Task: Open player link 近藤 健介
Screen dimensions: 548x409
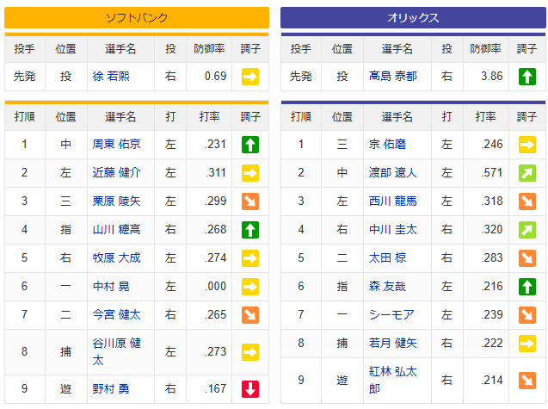Action: (x=116, y=172)
